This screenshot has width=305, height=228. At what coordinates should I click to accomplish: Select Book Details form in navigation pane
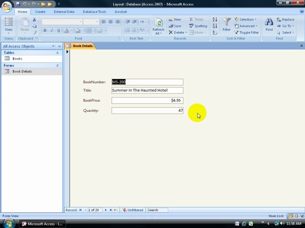(x=32, y=71)
